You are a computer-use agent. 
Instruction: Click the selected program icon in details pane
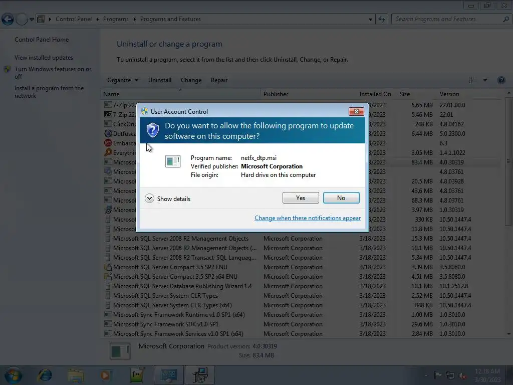click(120, 351)
